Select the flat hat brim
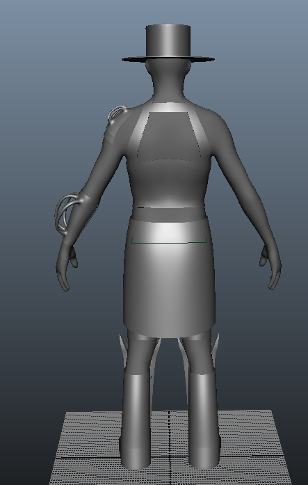This screenshot has height=485, width=308. (168, 58)
